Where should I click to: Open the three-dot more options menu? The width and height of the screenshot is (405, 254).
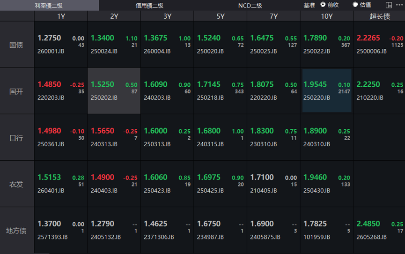click(399, 5)
